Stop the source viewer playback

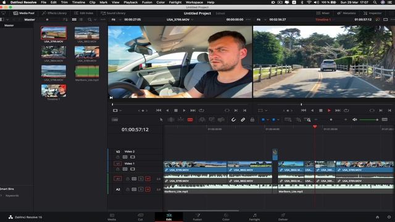click(176, 110)
